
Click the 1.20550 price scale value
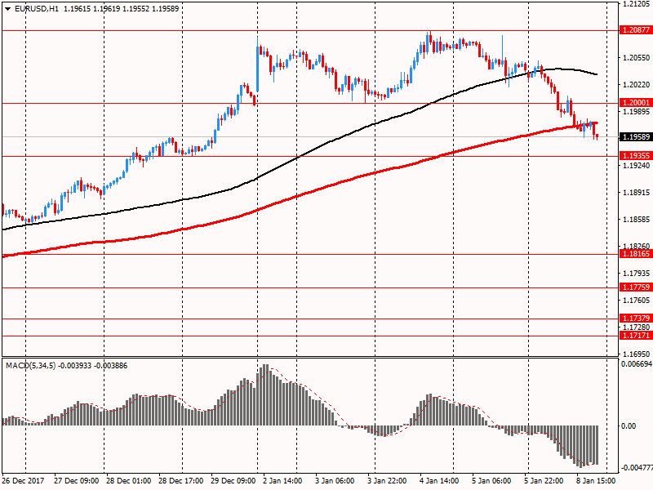(637, 58)
